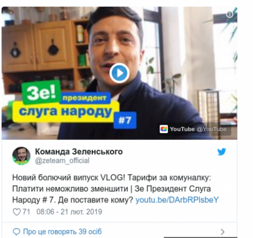Click the speech bubble conversation icon
The height and width of the screenshot is (238, 253).
pos(16,232)
